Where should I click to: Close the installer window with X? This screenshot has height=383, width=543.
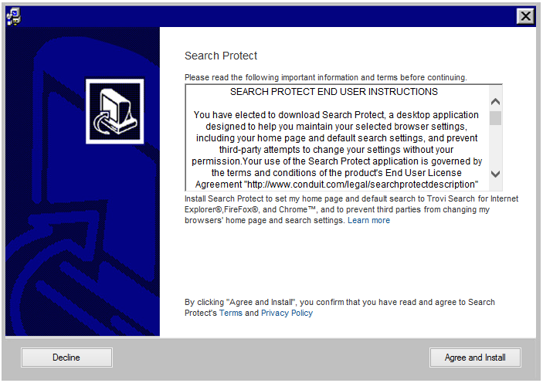pos(525,16)
